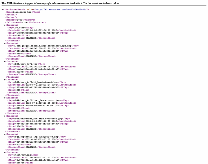Image resolution: width=208 pixels, height=164 pixels.
Task: Click the ETag line under the .DS_Store key
Action: coord(38,33)
